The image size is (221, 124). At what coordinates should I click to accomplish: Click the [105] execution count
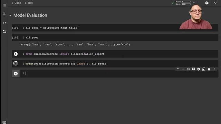[x=16, y=28]
